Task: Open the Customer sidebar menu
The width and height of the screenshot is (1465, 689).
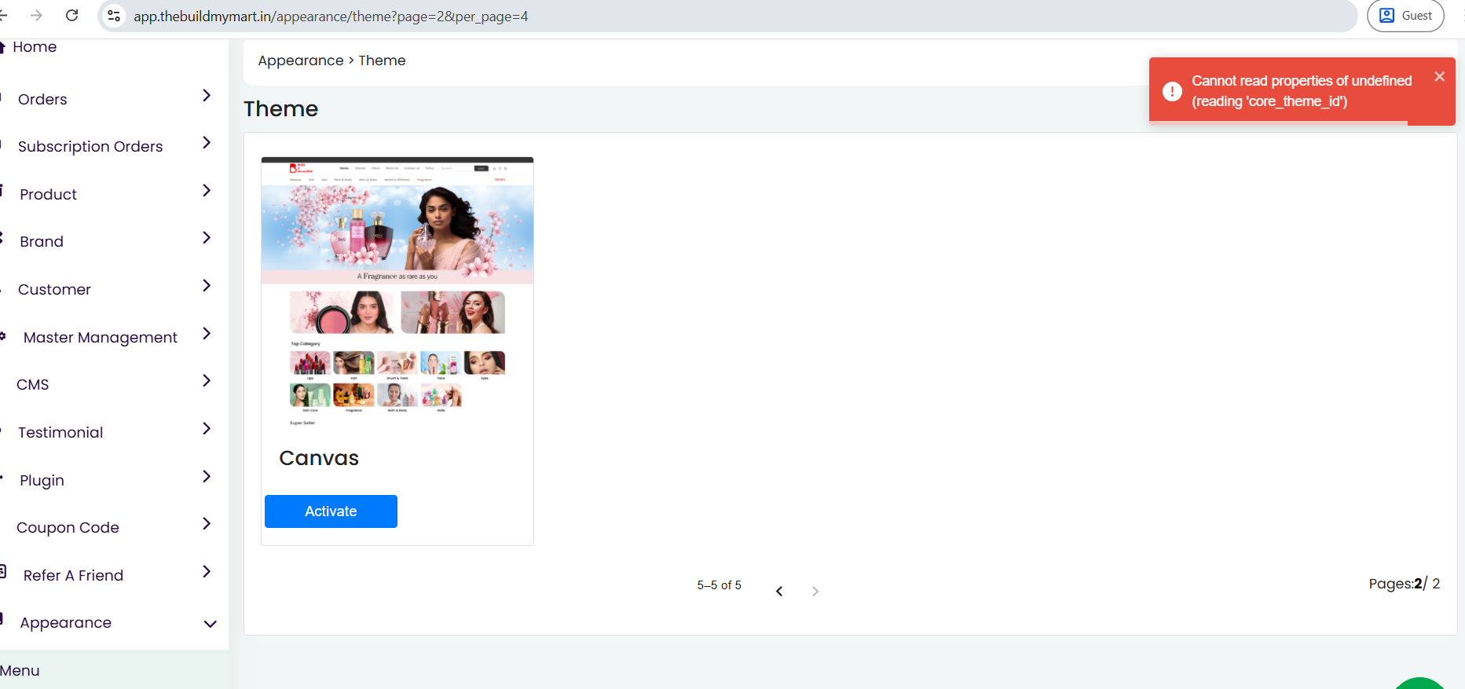Action: tap(54, 290)
